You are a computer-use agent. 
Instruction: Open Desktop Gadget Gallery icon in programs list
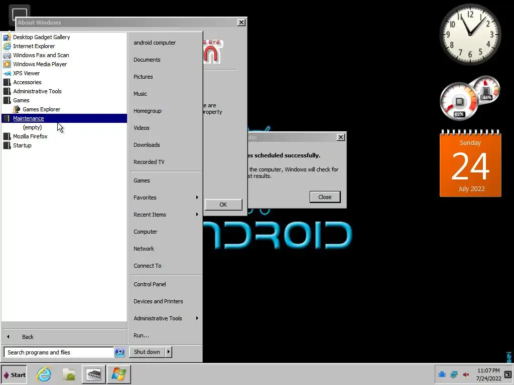7,37
